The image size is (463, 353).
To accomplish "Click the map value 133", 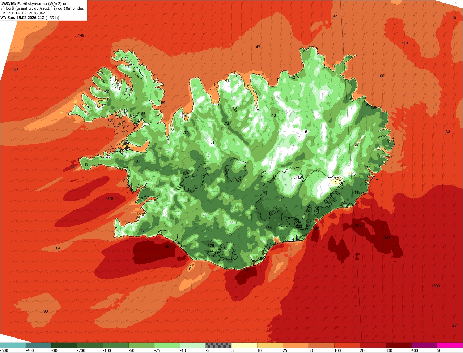I will pyautogui.click(x=447, y=132).
